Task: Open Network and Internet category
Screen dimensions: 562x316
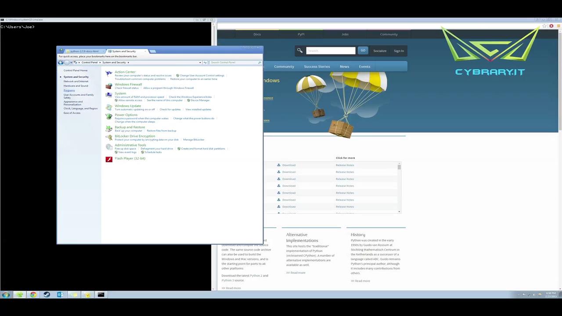Action: click(76, 81)
